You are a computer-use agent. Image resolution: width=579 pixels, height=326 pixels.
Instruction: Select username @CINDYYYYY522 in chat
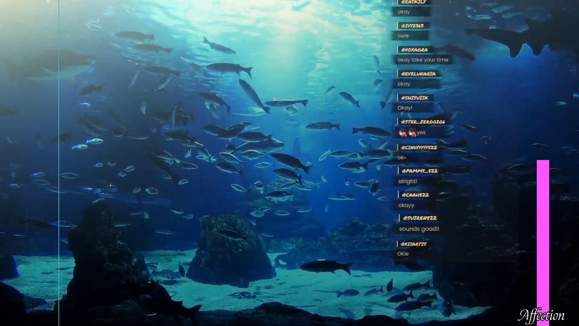(x=420, y=147)
